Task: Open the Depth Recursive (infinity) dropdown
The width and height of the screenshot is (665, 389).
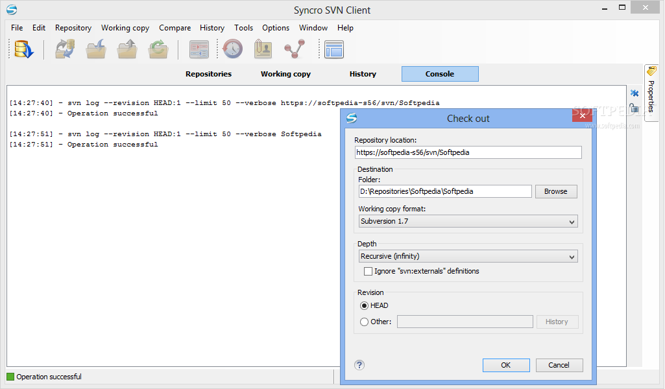Action: 468,256
